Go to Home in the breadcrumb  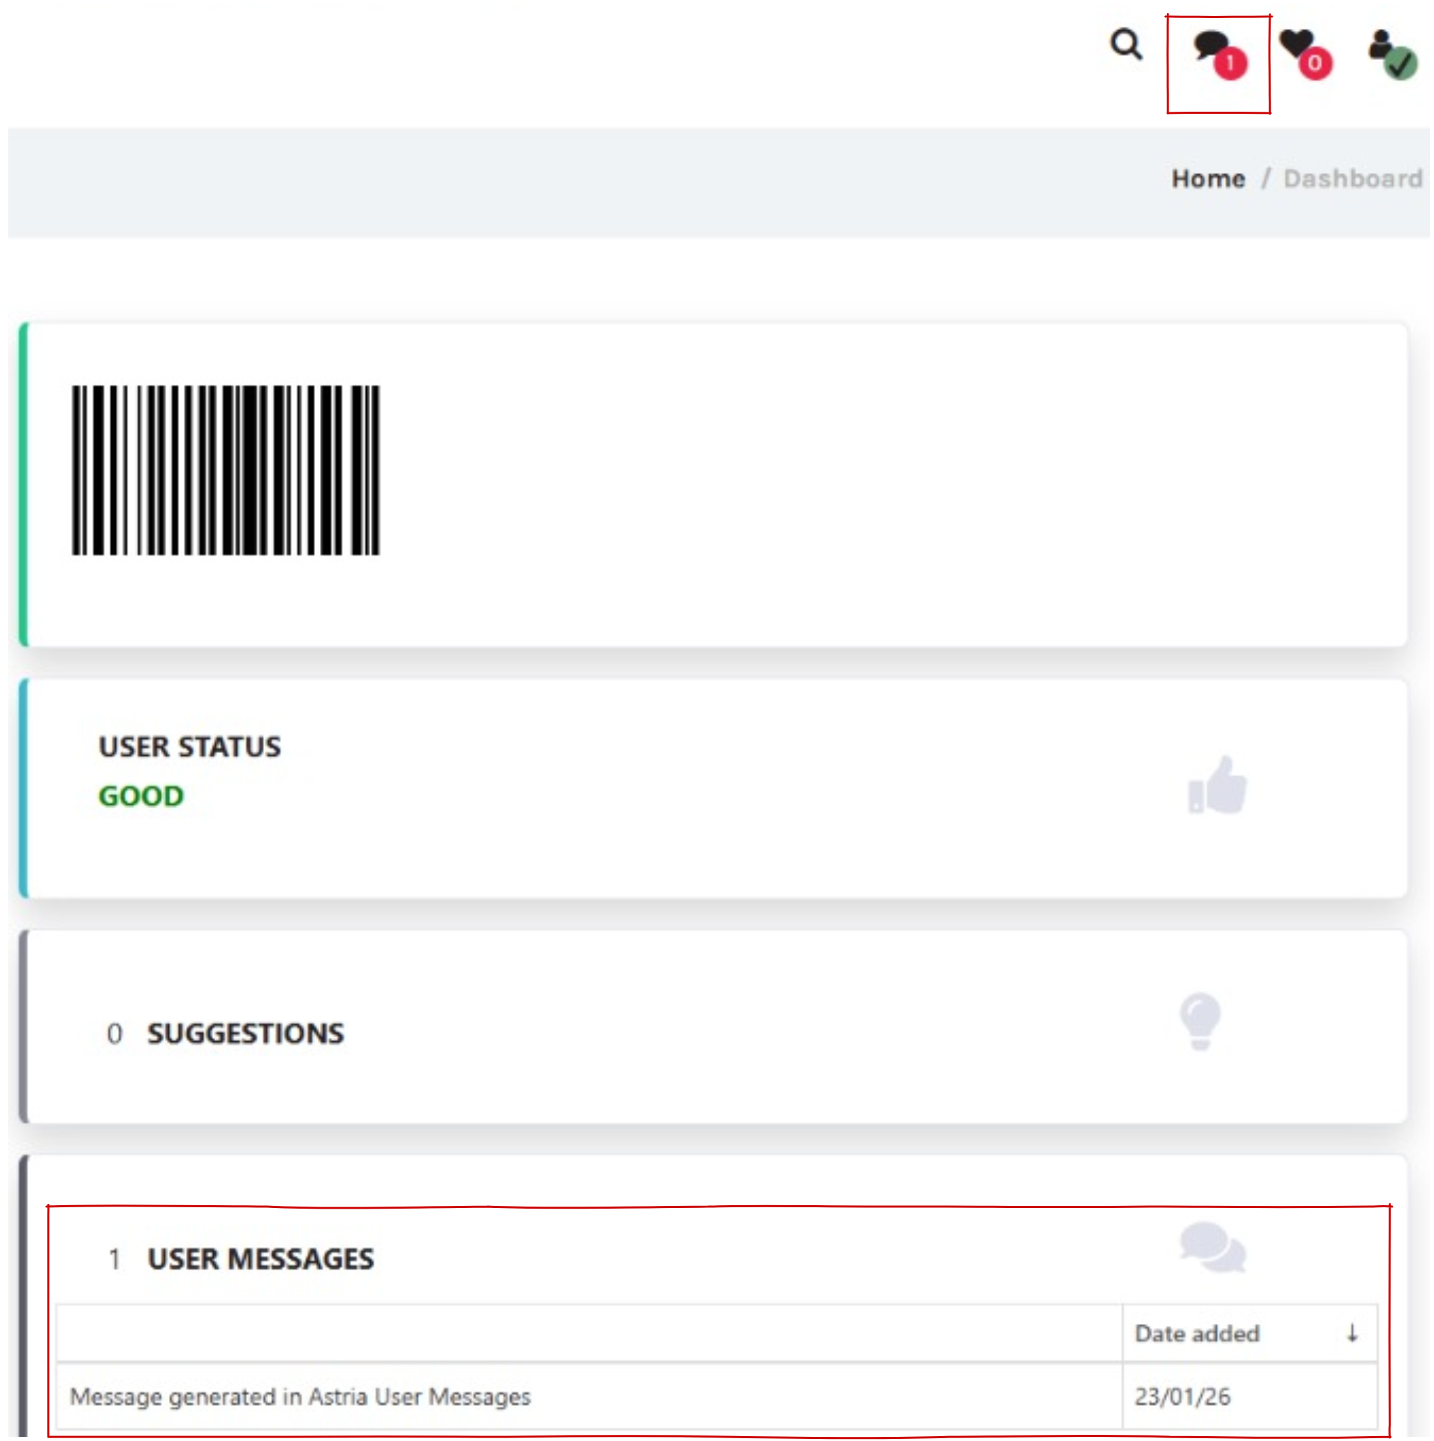point(1208,179)
